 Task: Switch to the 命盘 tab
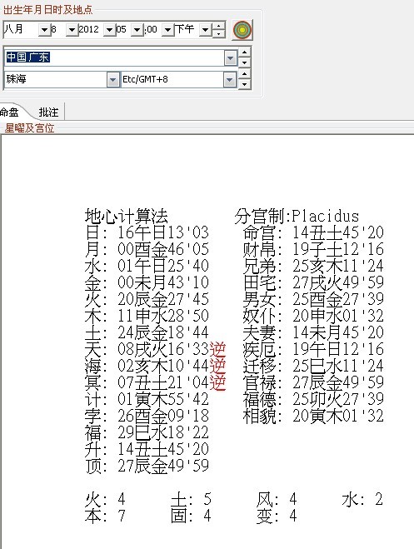[9, 112]
